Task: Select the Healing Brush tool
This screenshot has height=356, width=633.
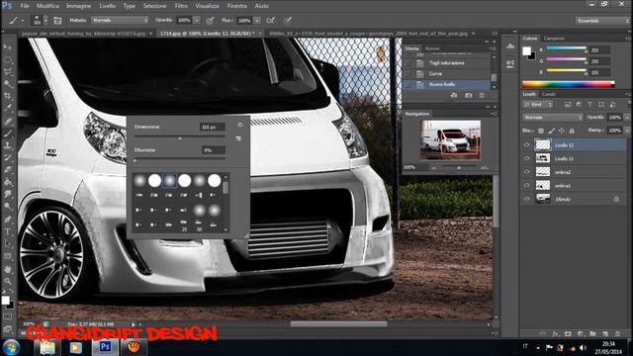Action: coord(8,121)
